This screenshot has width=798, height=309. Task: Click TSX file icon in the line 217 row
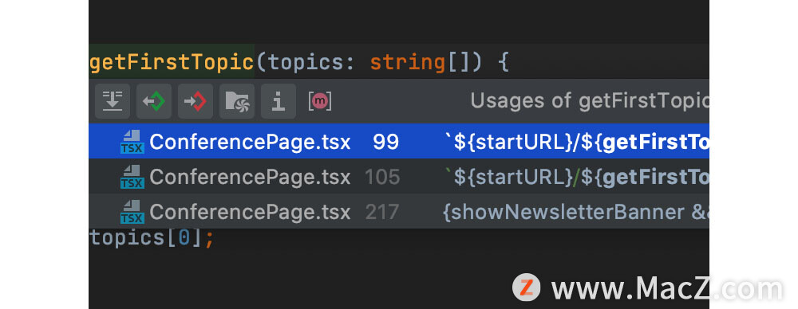tap(132, 212)
